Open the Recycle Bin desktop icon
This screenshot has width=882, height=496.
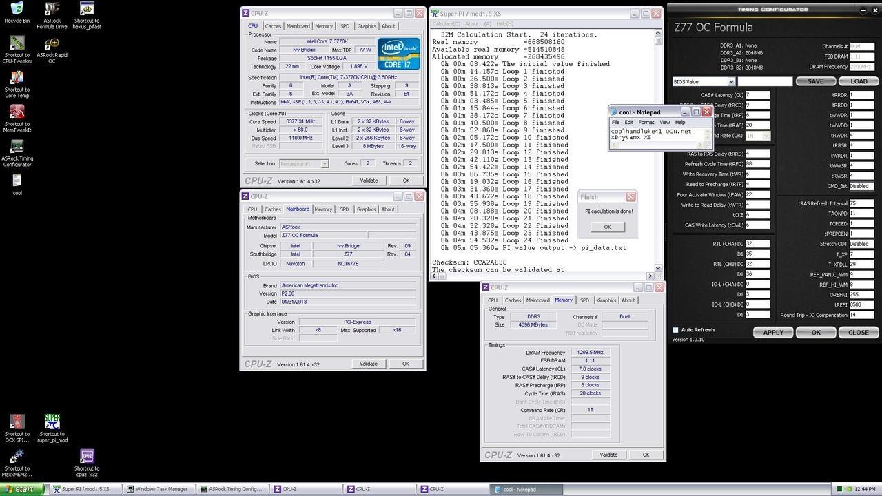(17, 12)
